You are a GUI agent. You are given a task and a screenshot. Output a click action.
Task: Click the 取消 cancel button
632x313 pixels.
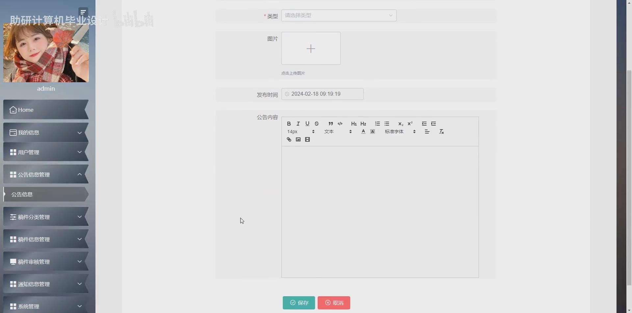click(x=334, y=302)
